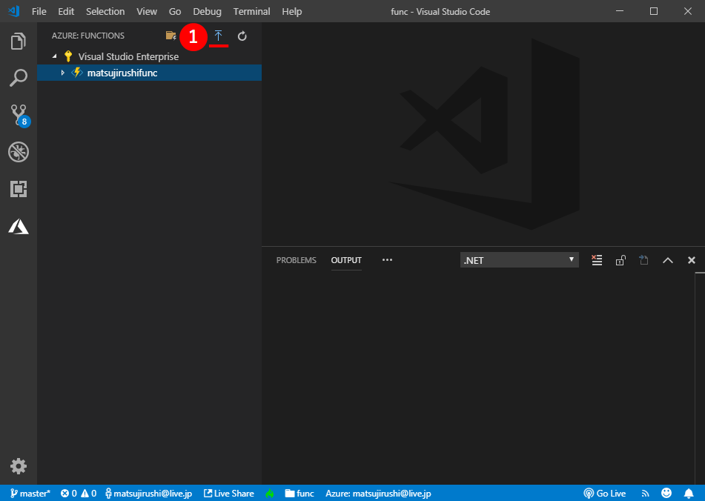
Task: Open the Search view icon
Action: pos(19,78)
